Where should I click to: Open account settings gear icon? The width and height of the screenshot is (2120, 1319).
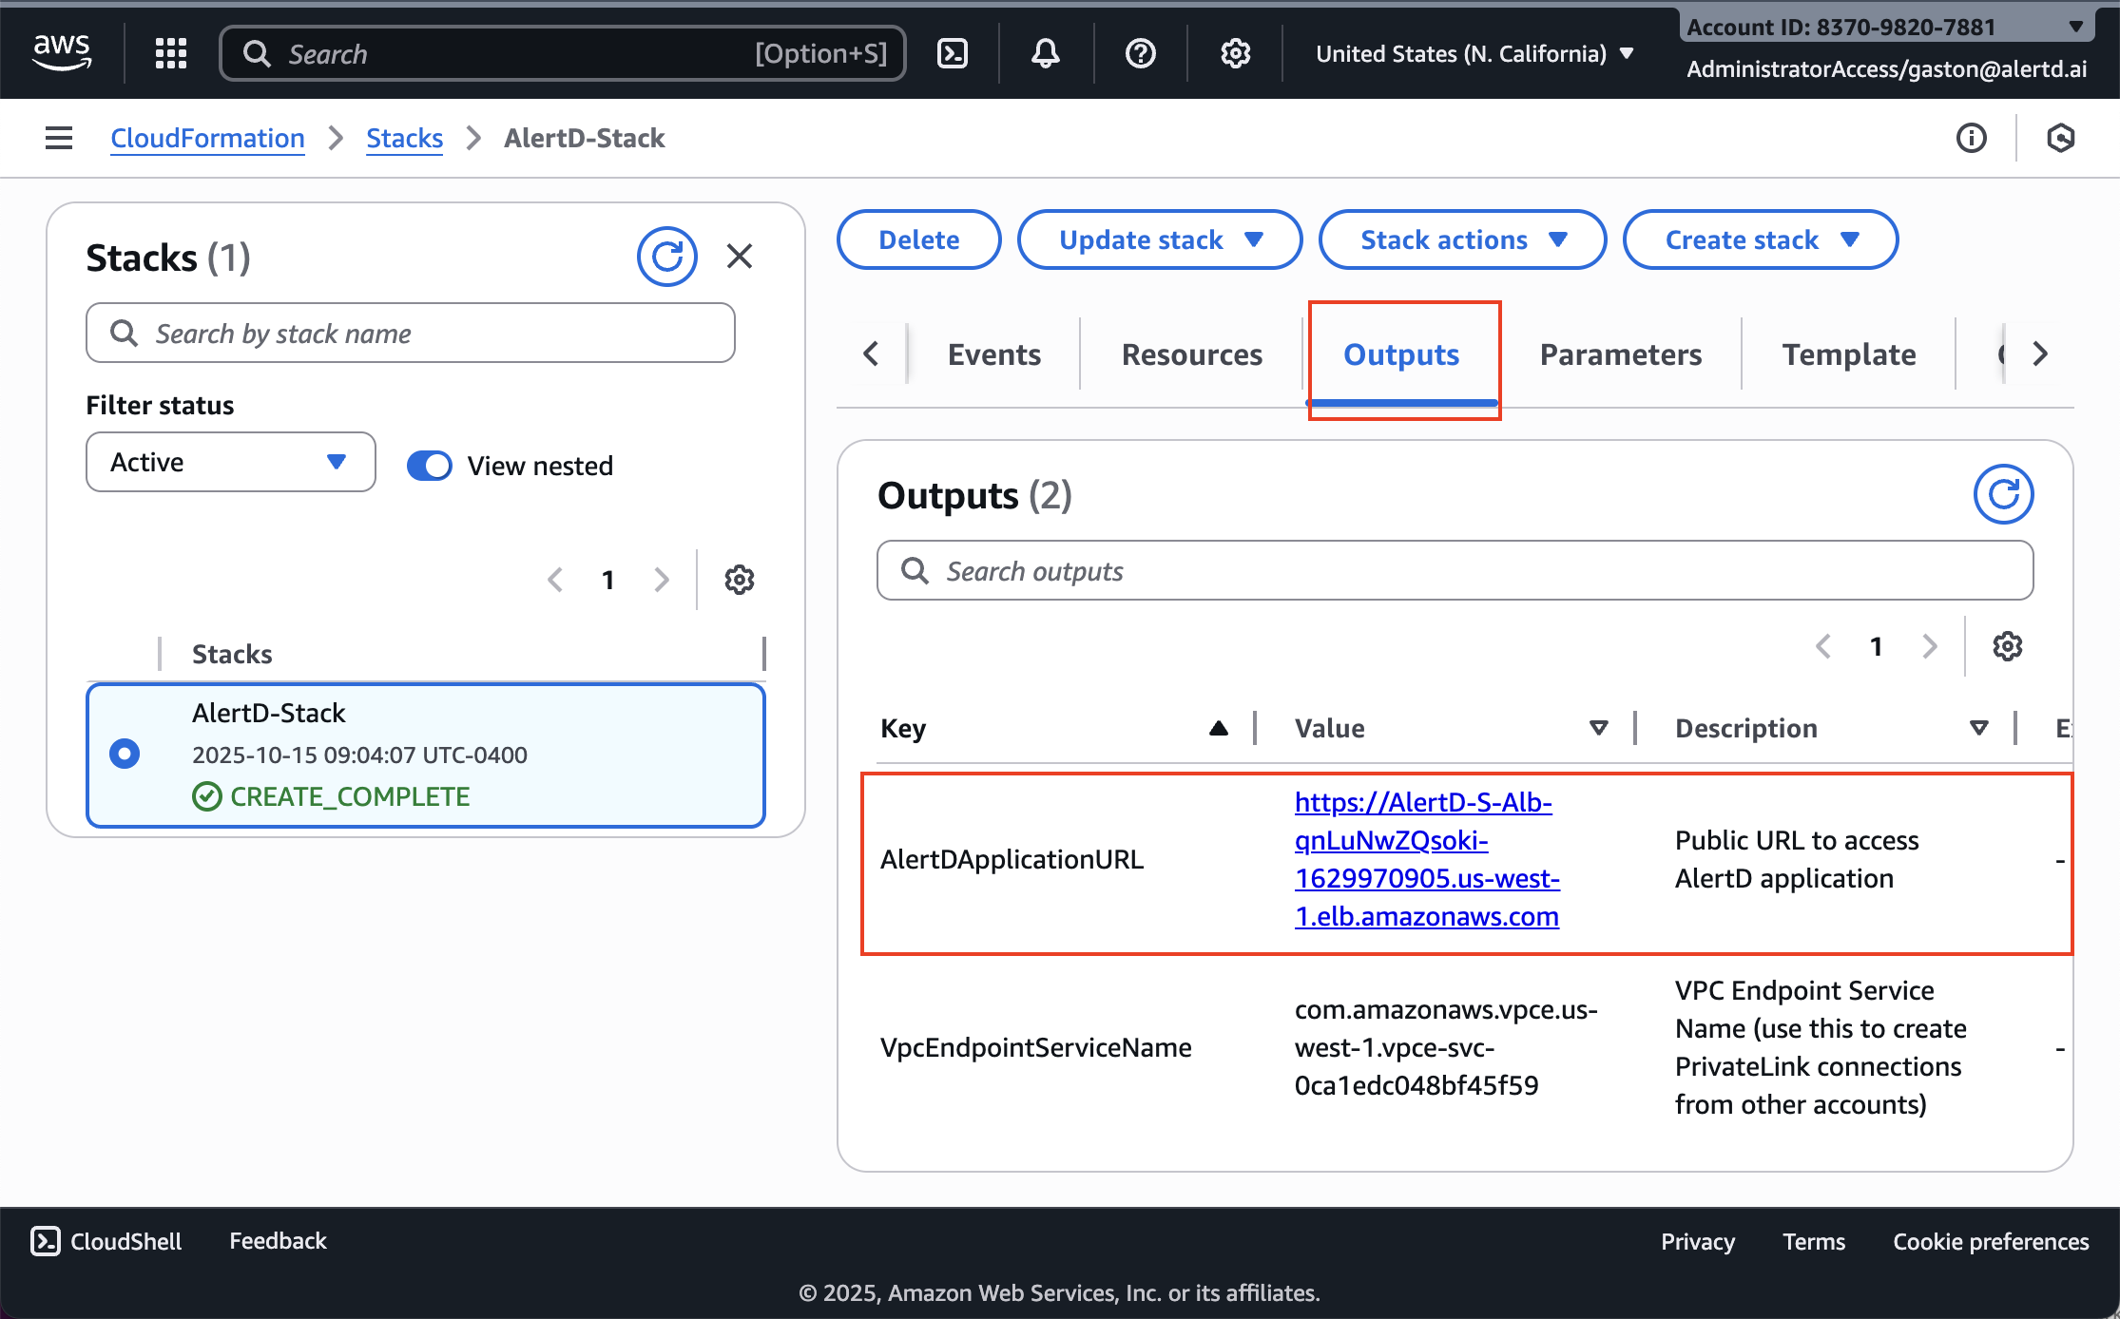[x=1234, y=53]
